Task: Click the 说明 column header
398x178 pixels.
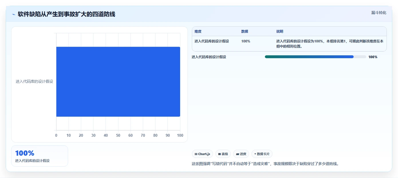Action: click(279, 32)
